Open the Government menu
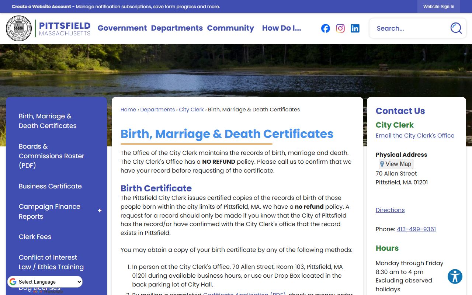 coord(122,28)
